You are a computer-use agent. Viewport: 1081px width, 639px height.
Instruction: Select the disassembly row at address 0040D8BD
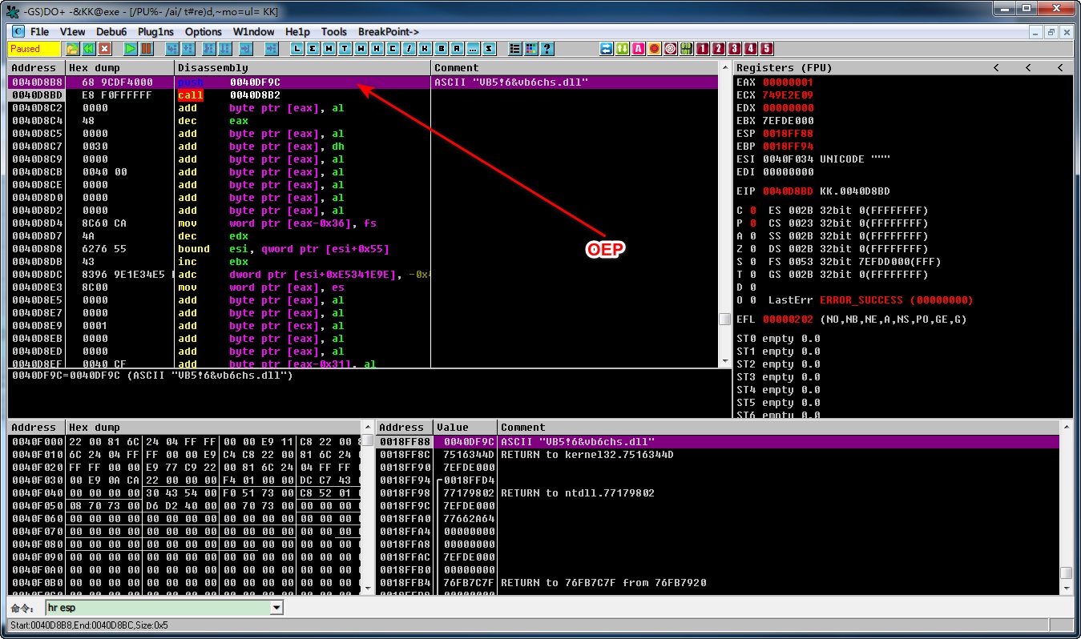point(363,95)
